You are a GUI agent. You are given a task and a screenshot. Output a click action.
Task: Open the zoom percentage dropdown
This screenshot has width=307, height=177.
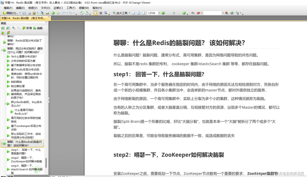pos(159,13)
